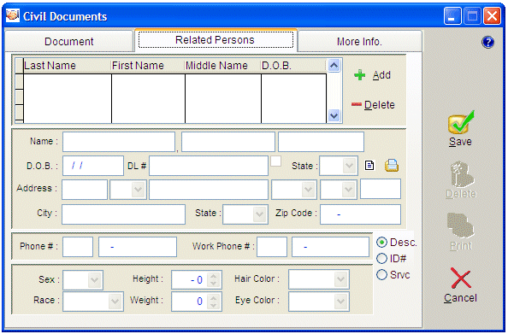The height and width of the screenshot is (334, 508).
Task: Open the address street type dropdown
Action: (308, 190)
